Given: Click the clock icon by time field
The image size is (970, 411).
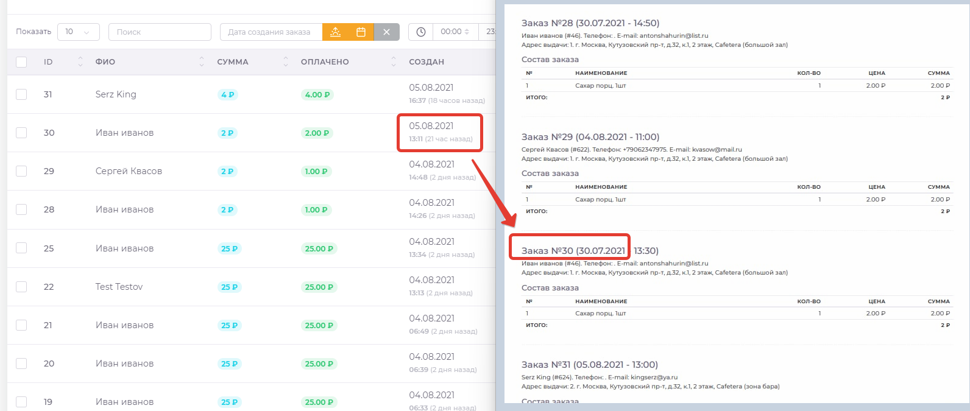Looking at the screenshot, I should (x=420, y=32).
